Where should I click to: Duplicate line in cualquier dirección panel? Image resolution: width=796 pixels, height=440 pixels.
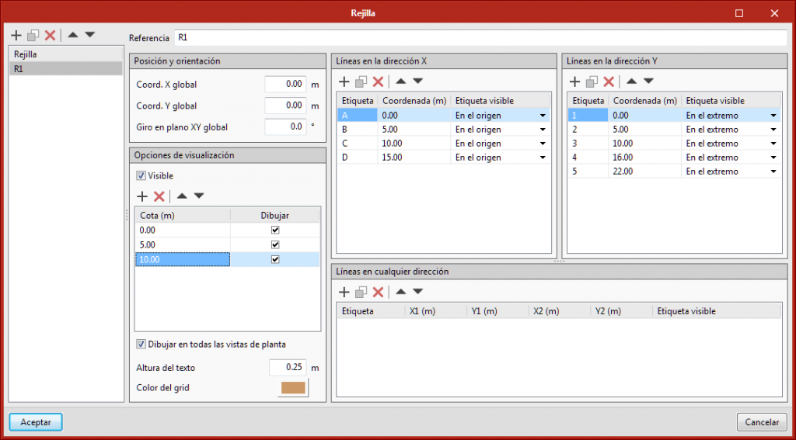361,292
